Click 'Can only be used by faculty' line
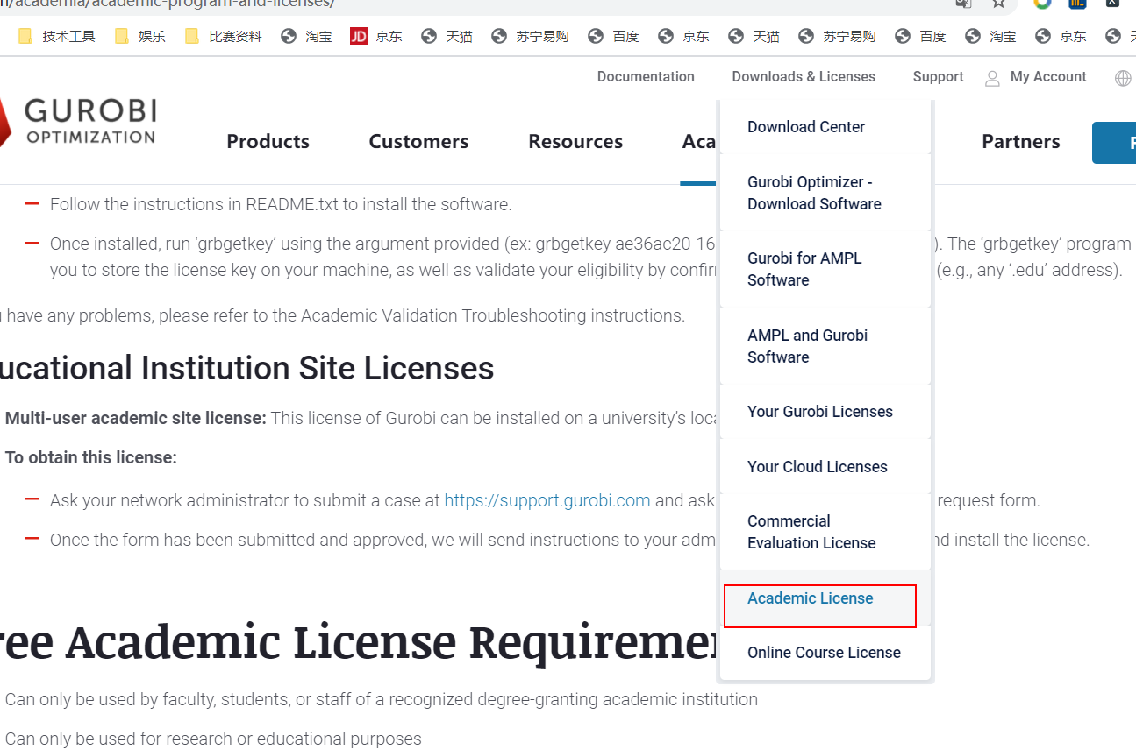Image resolution: width=1136 pixels, height=750 pixels. point(382,699)
